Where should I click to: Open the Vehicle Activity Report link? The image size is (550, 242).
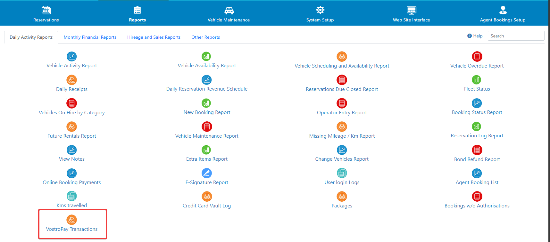[x=72, y=66]
